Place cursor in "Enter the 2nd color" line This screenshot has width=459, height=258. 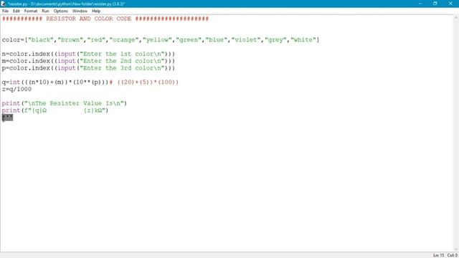coord(88,61)
